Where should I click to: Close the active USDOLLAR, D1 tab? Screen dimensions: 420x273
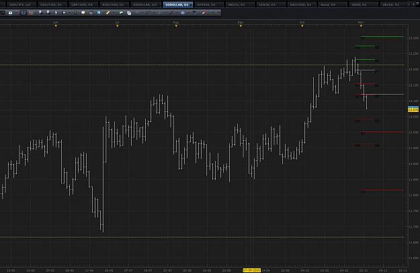(190, 5)
